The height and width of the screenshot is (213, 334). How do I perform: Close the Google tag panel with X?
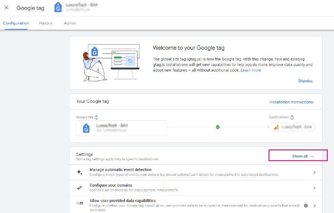tap(7, 8)
